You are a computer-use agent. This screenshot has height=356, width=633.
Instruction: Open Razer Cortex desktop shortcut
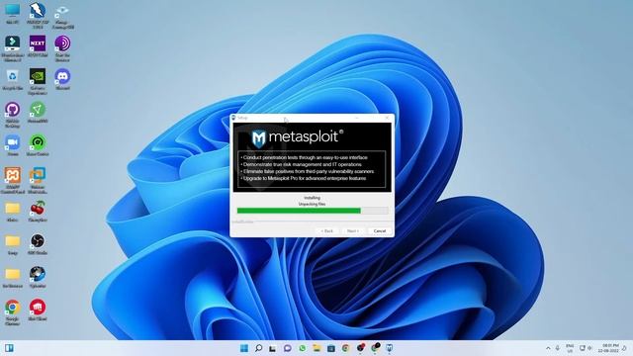pos(38,145)
